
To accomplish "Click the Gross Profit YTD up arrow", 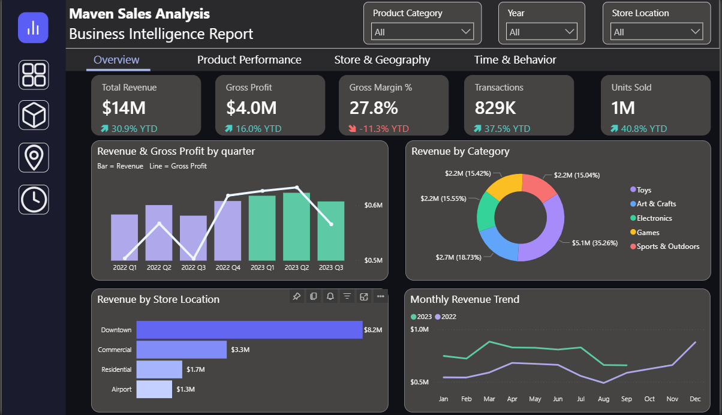I will [230, 128].
